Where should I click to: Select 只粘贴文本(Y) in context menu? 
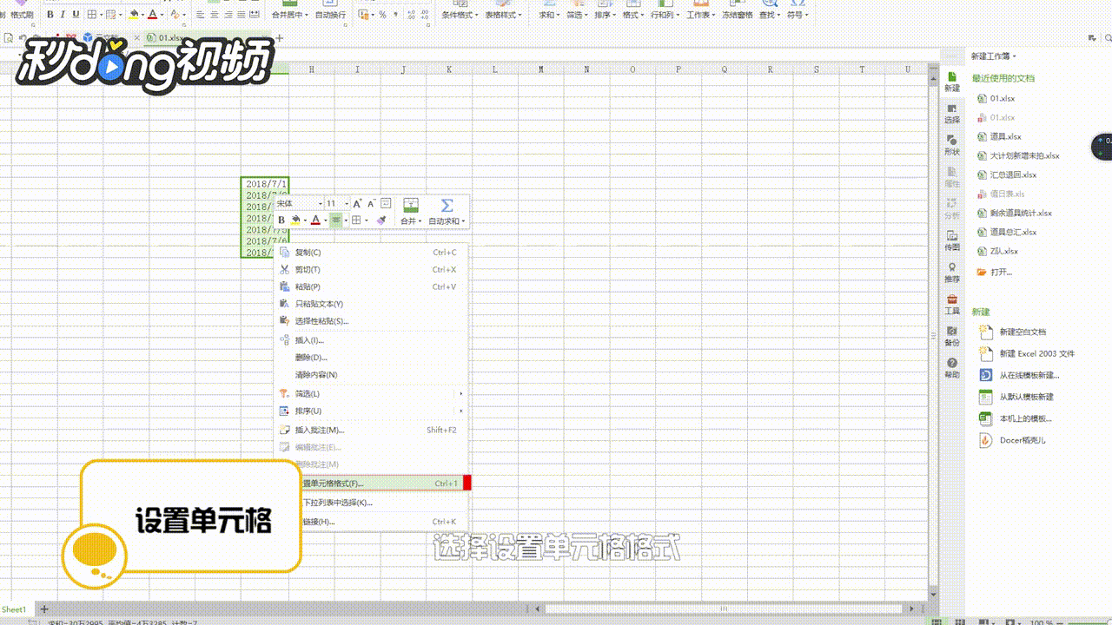[x=371, y=304]
